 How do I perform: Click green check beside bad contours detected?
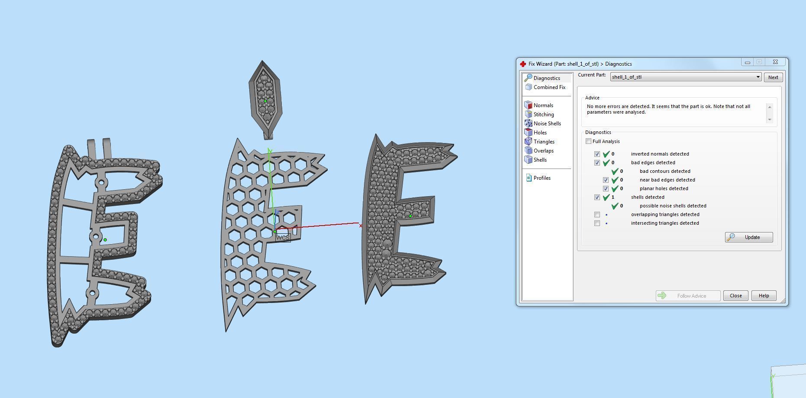(x=615, y=171)
